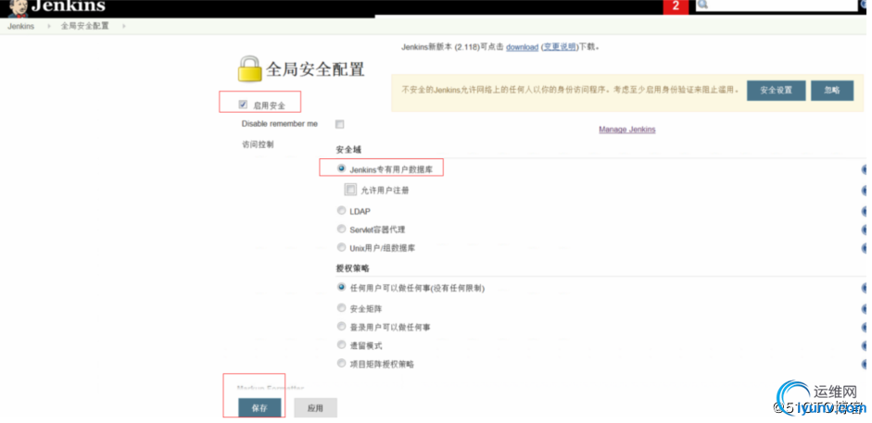Image resolution: width=872 pixels, height=423 pixels.
Task: Select 任何用户可以做任何事 radio option
Action: click(x=341, y=288)
